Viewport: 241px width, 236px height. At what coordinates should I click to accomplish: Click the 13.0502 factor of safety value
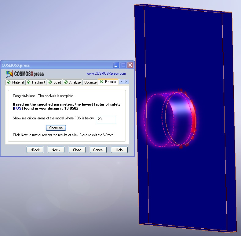[71, 108]
